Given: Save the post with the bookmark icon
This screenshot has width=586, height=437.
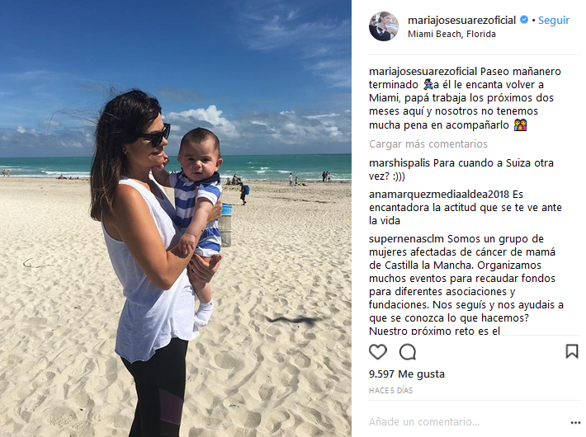Looking at the screenshot, I should tap(572, 351).
